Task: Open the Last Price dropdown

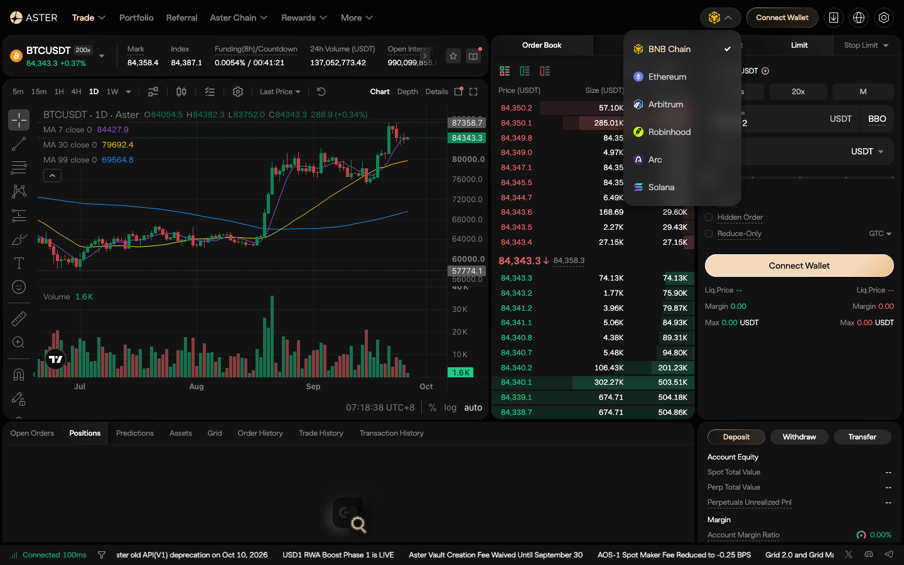Action: point(280,92)
